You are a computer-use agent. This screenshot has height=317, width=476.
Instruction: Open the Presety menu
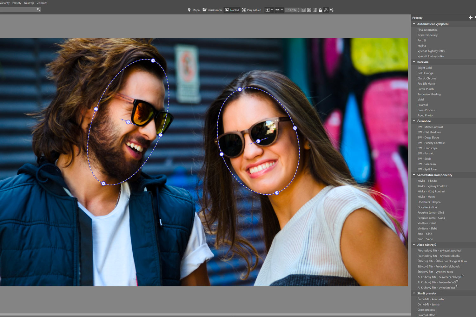point(17,3)
